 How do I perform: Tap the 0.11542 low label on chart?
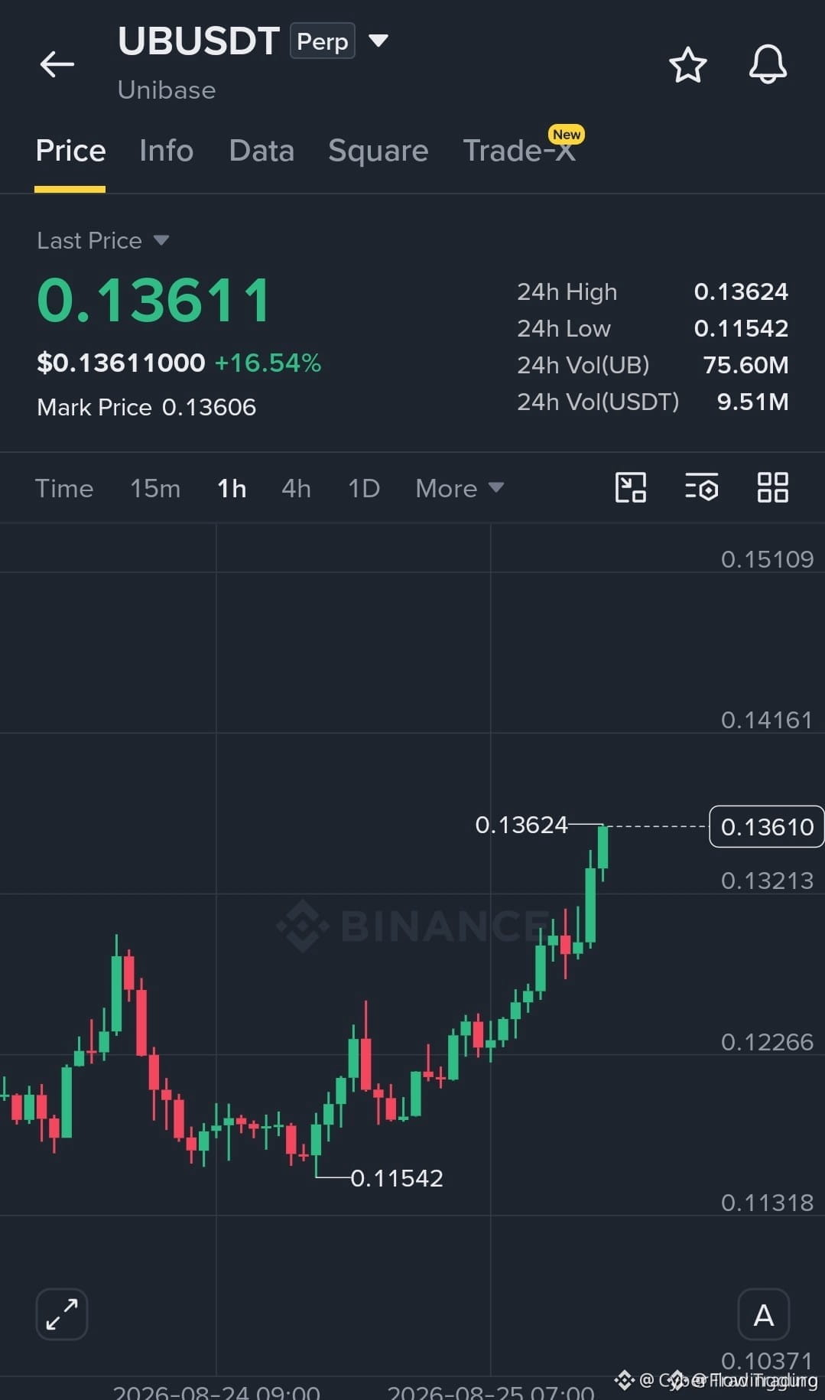397,1177
